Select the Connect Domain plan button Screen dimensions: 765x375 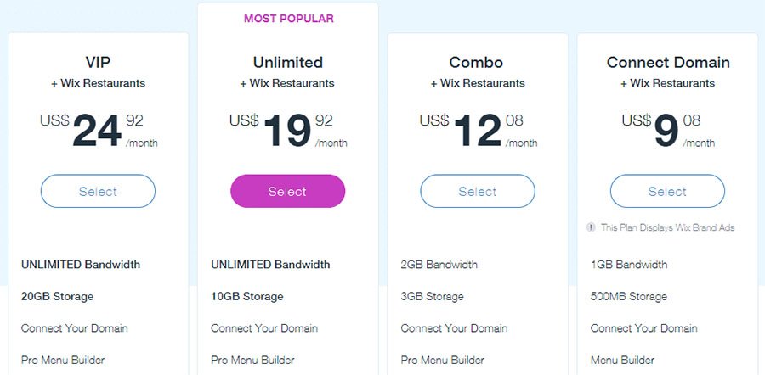[x=667, y=191]
